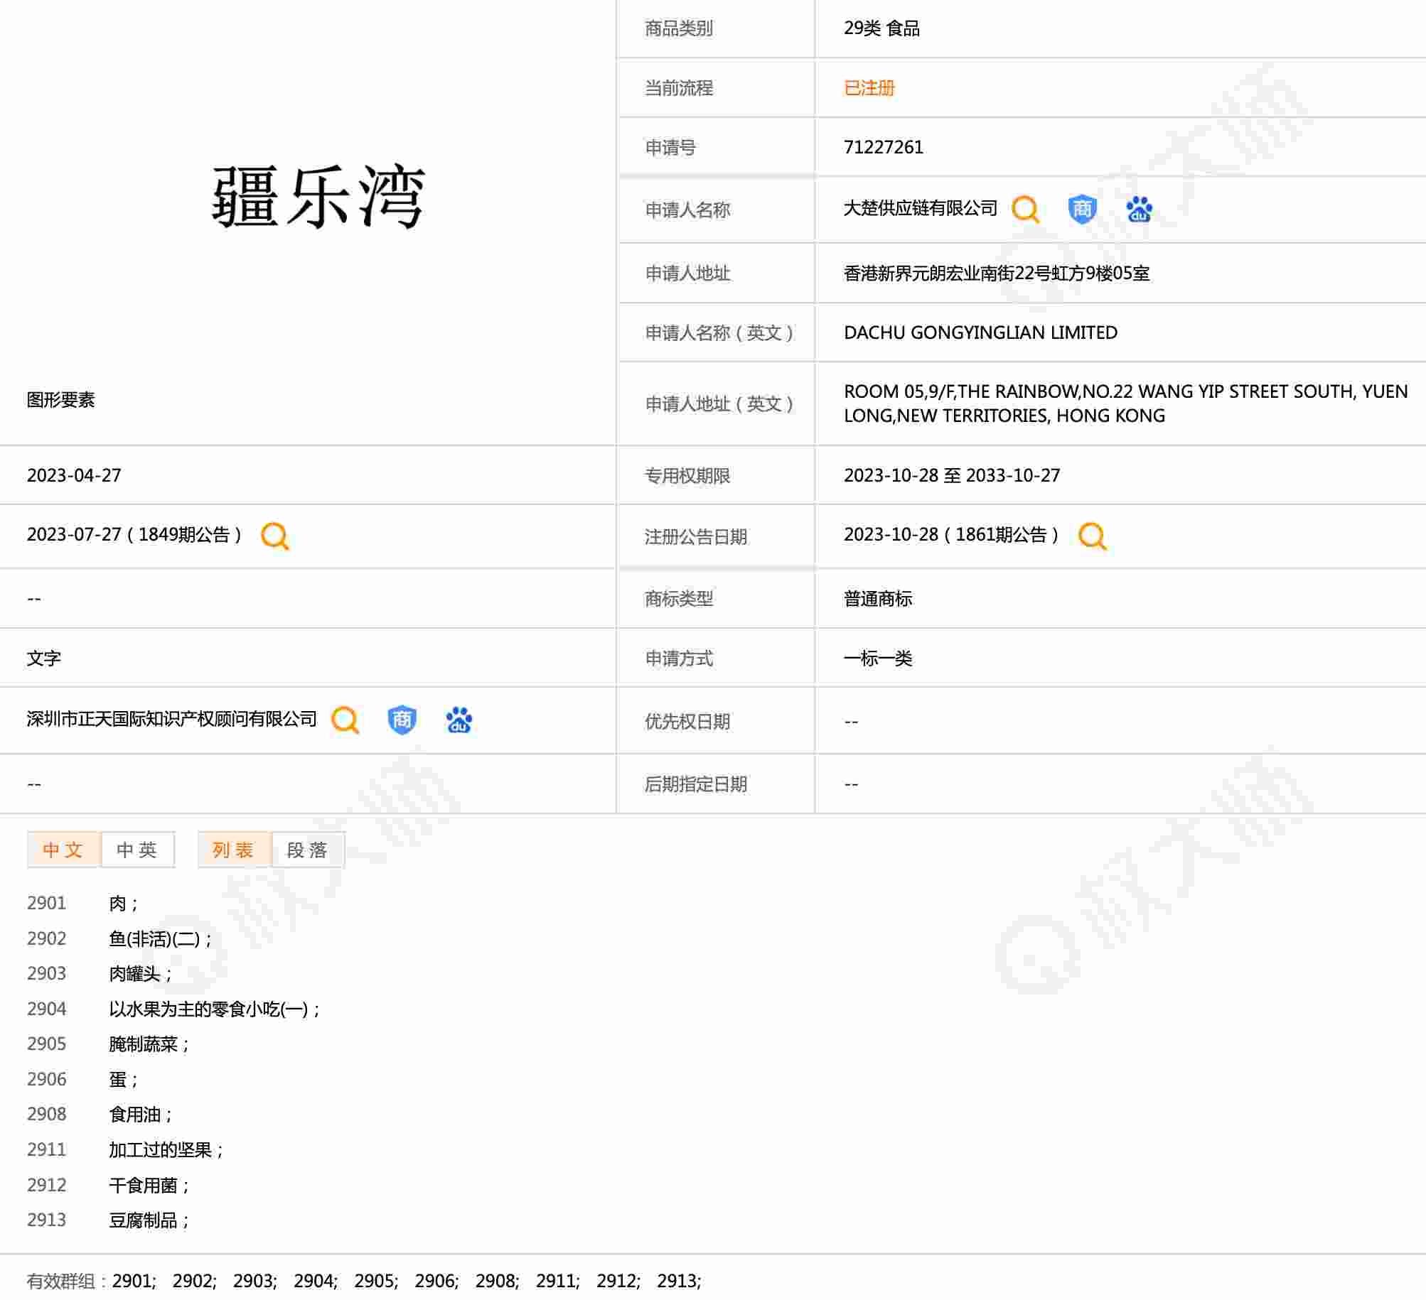Click Baidu paw icon beside agency name
Viewport: 1426px width, 1300px height.
[459, 720]
